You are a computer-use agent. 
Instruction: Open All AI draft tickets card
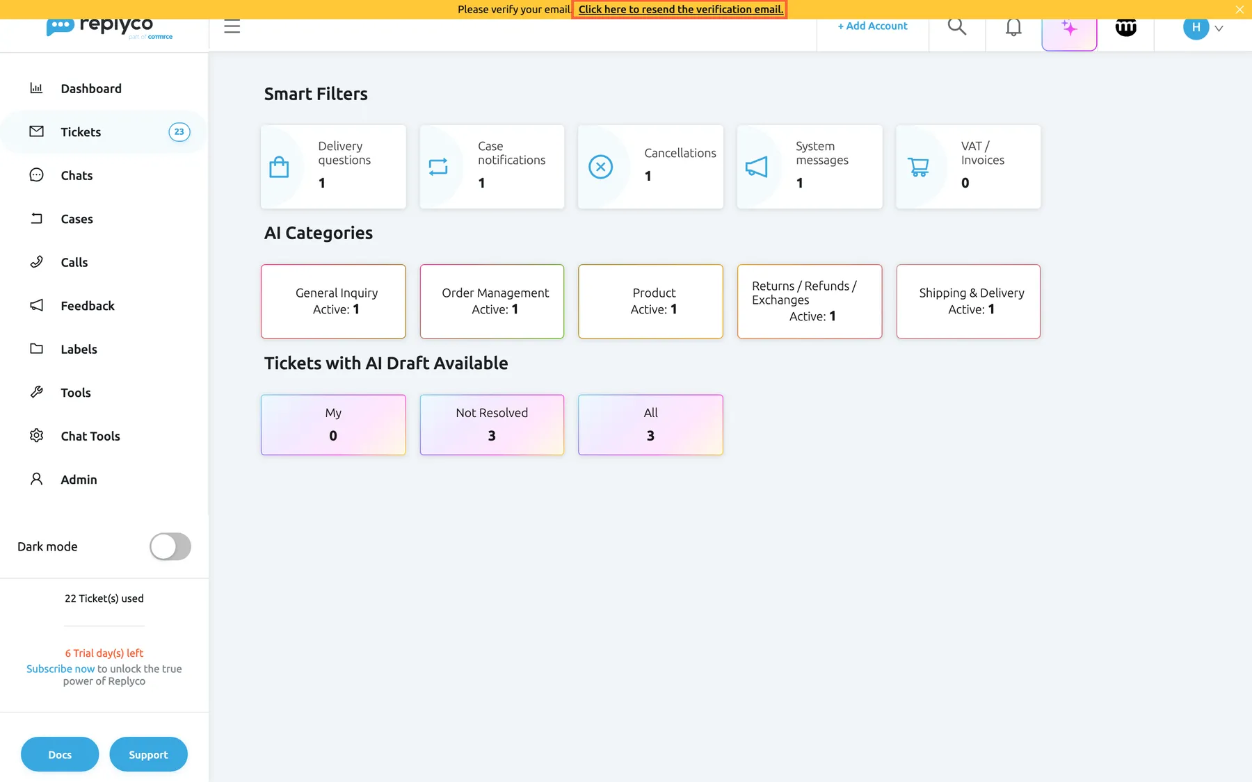(650, 425)
